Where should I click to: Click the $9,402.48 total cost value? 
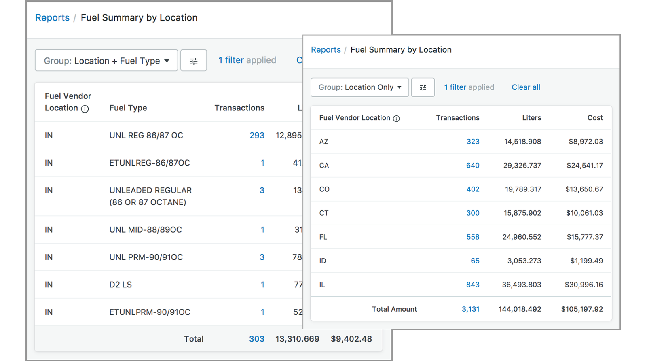351,339
